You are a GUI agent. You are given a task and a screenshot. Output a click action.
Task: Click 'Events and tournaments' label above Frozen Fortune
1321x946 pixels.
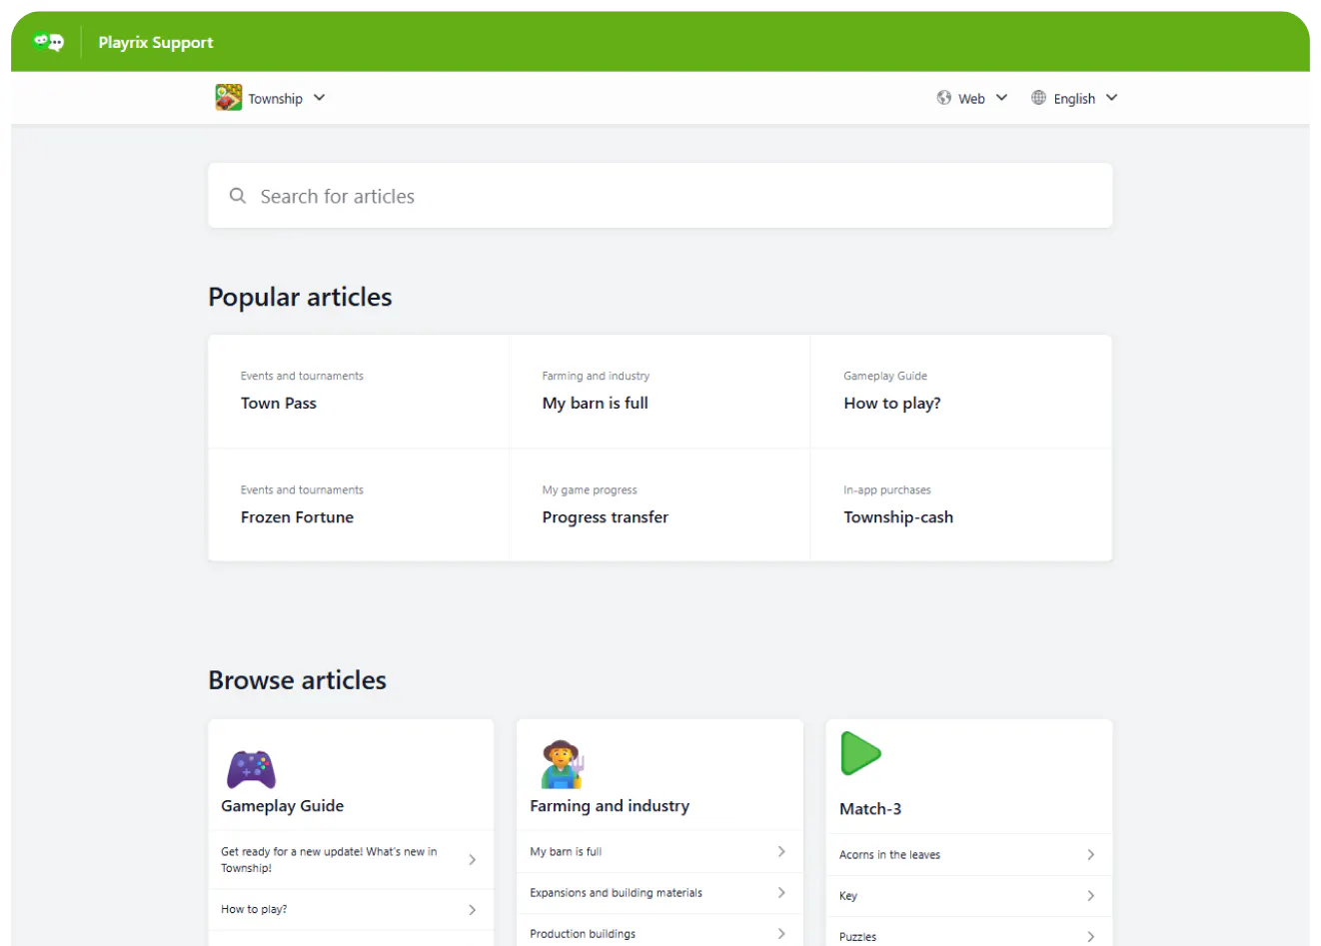pyautogui.click(x=302, y=489)
